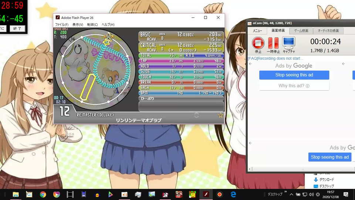This screenshot has width=355, height=200.
Task: Click the RE:MASTER (DELUXE) difficulty label
Action: [x=95, y=115]
